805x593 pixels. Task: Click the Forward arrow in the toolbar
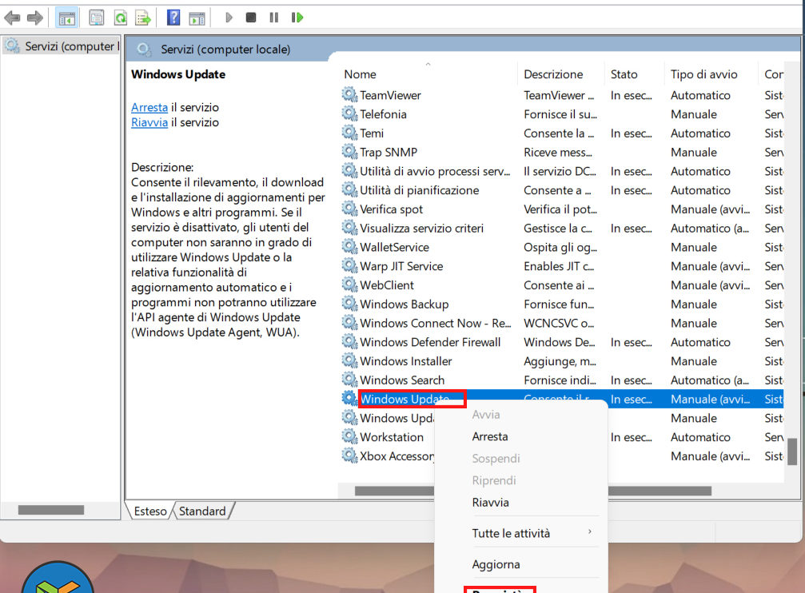[35, 18]
